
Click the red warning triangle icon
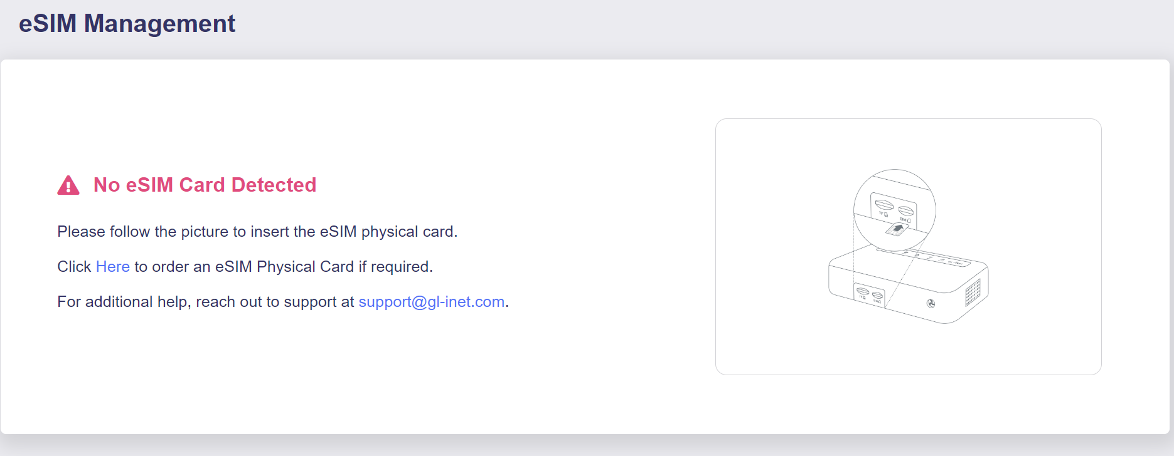[x=68, y=185]
